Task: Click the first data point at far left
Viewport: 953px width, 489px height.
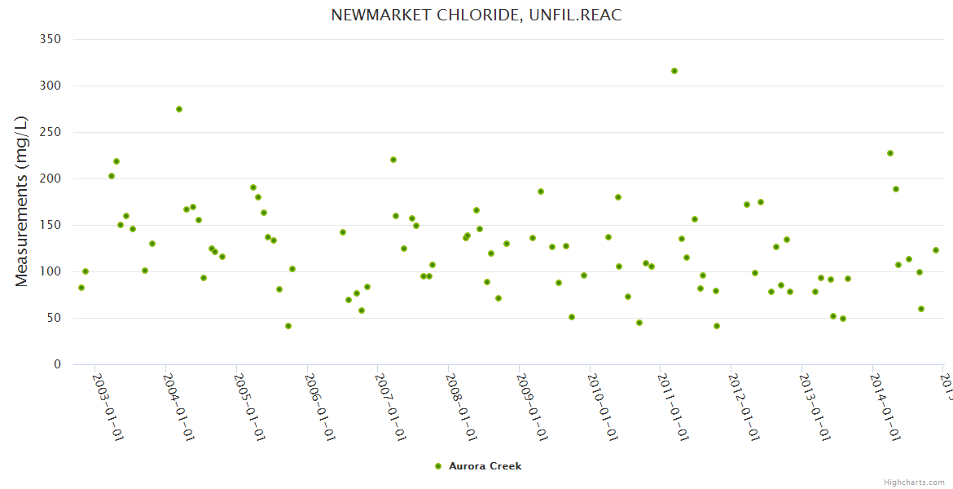Action: (x=81, y=288)
